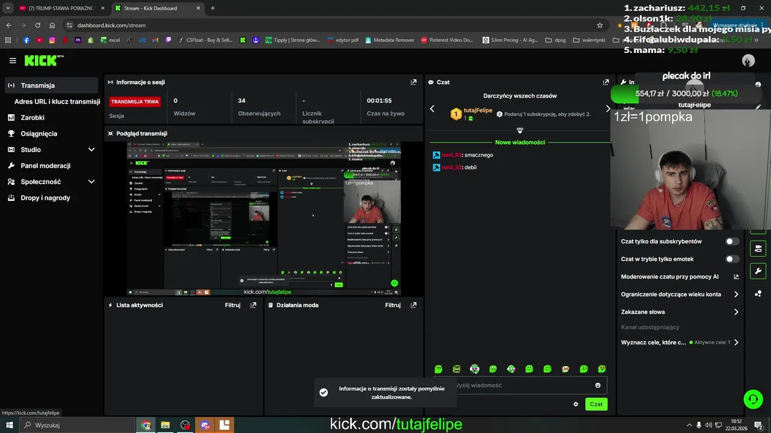Image resolution: width=771 pixels, height=433 pixels.
Task: Open the Tipply bookmark
Action: [292, 40]
